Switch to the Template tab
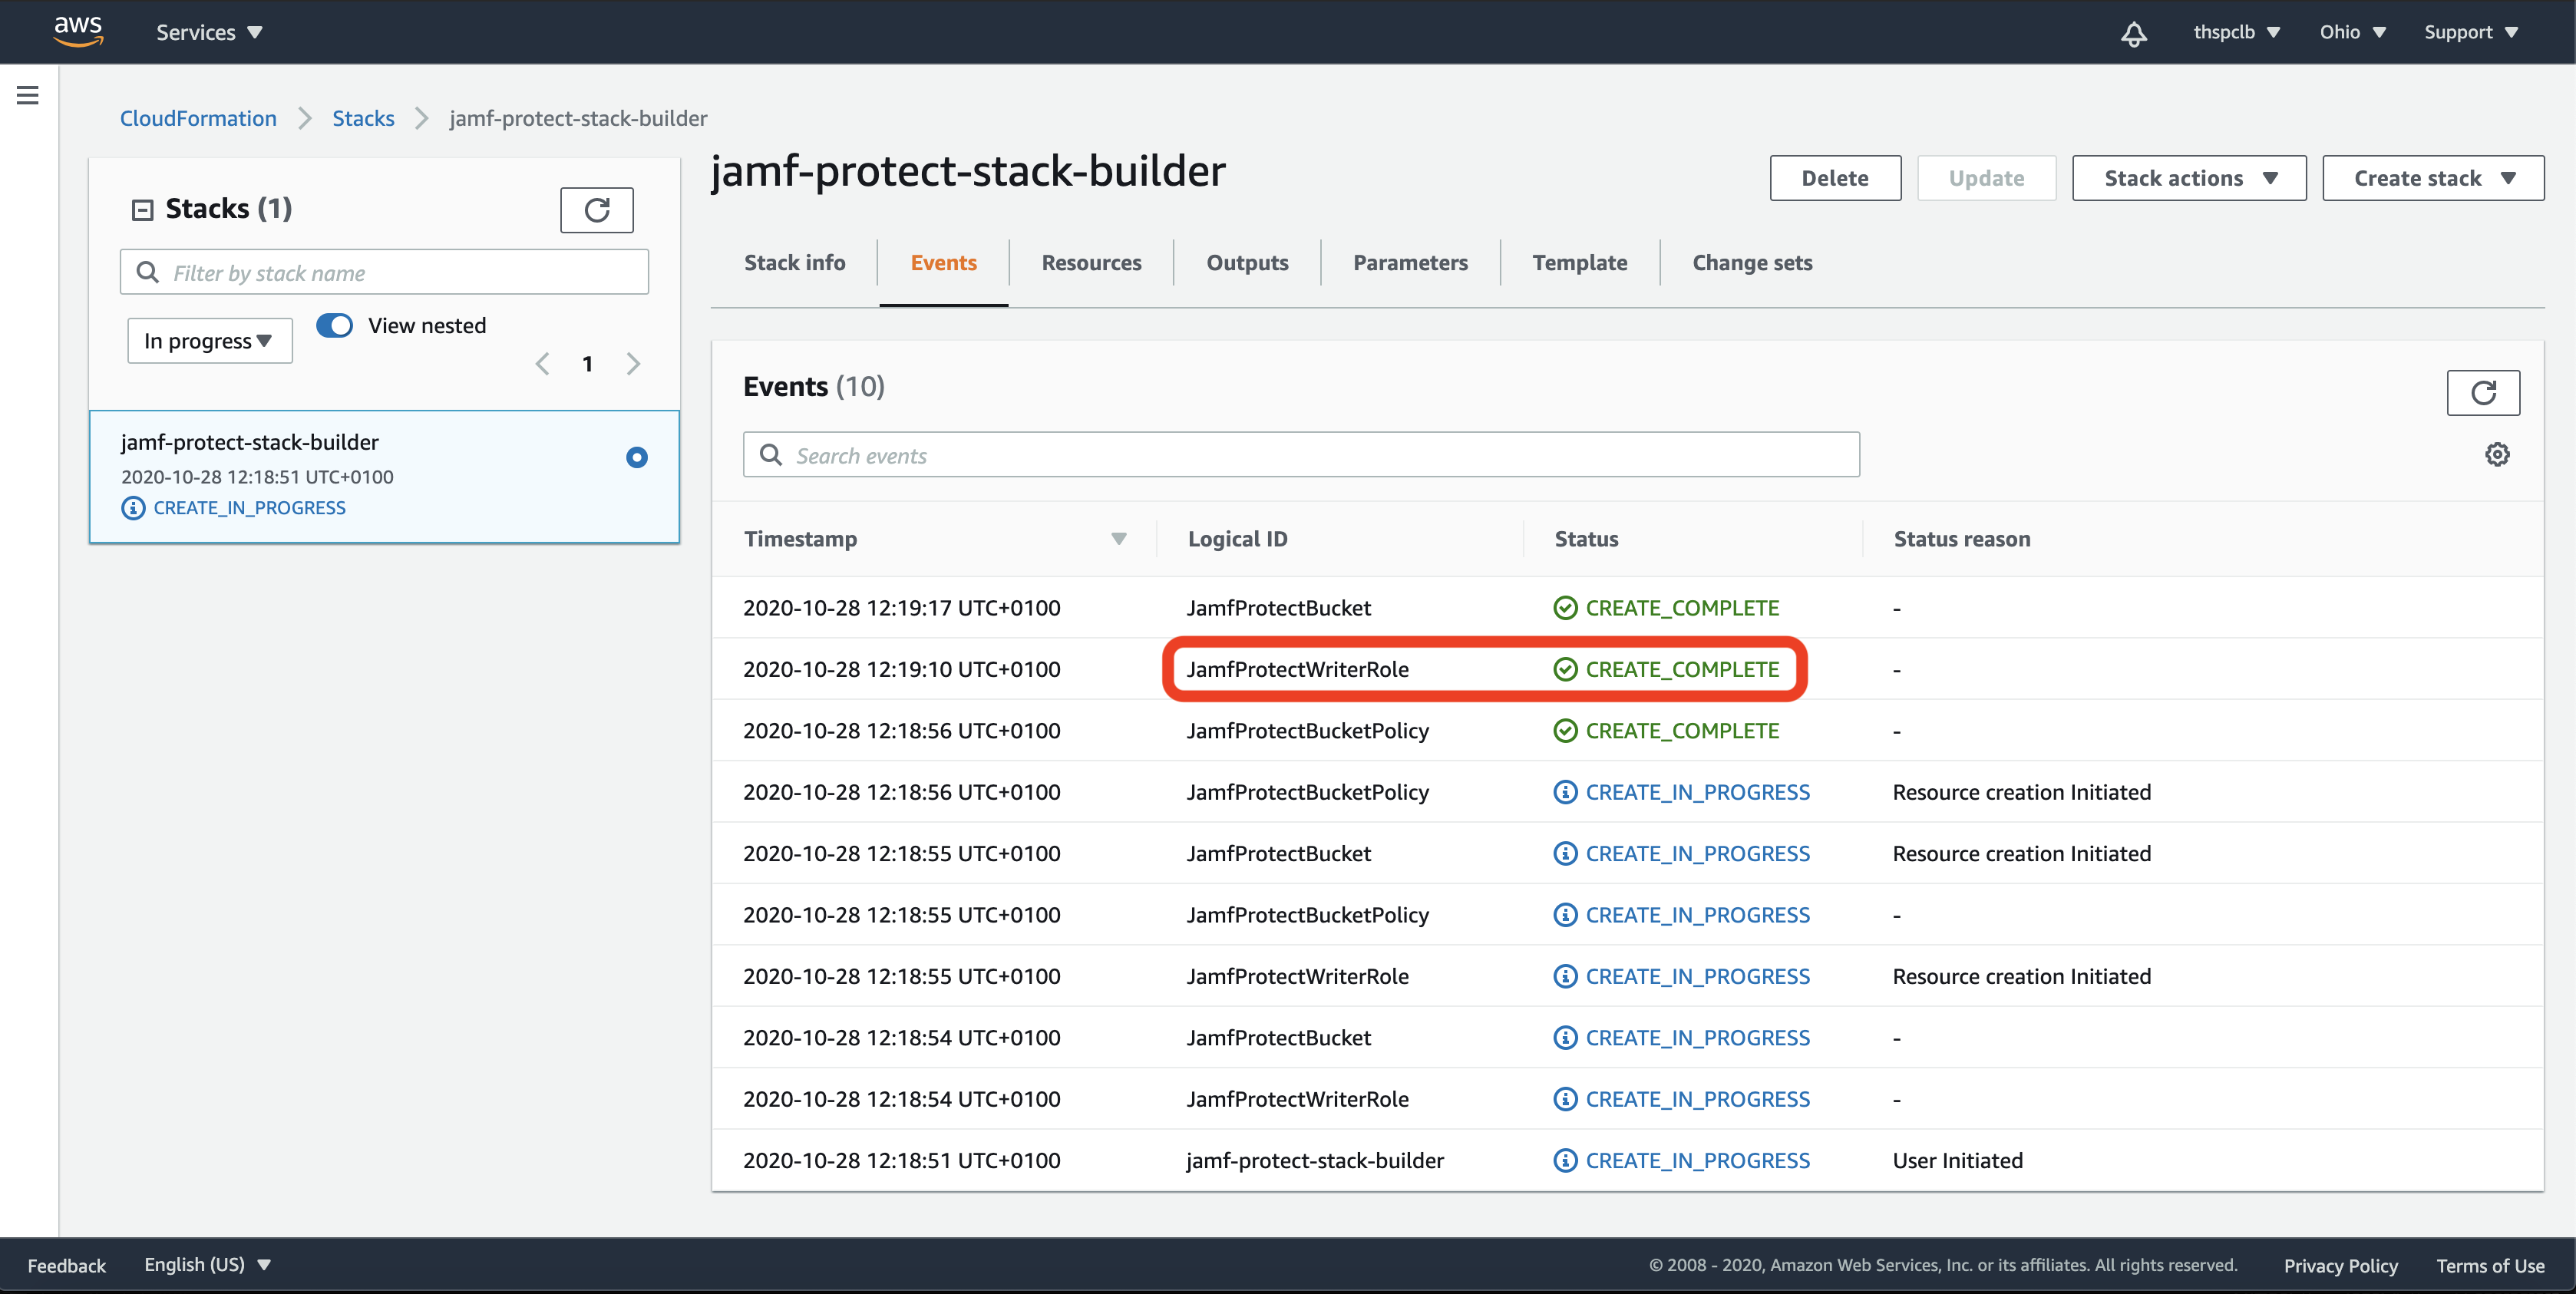 coord(1579,263)
